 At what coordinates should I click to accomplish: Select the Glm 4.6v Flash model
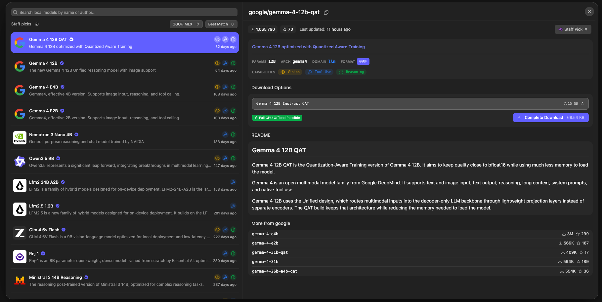(125, 233)
